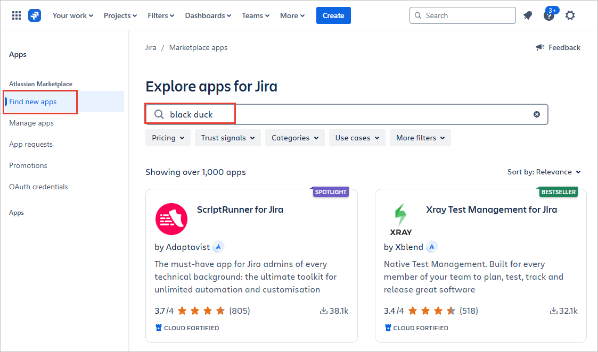Open the Your work menu

point(73,15)
